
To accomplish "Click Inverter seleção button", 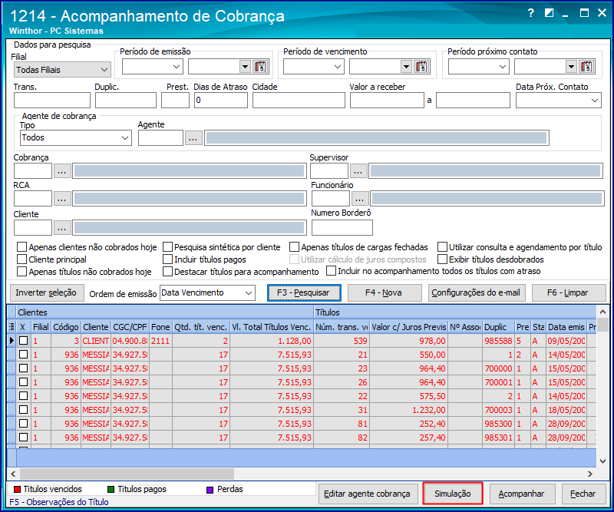I will 47,292.
